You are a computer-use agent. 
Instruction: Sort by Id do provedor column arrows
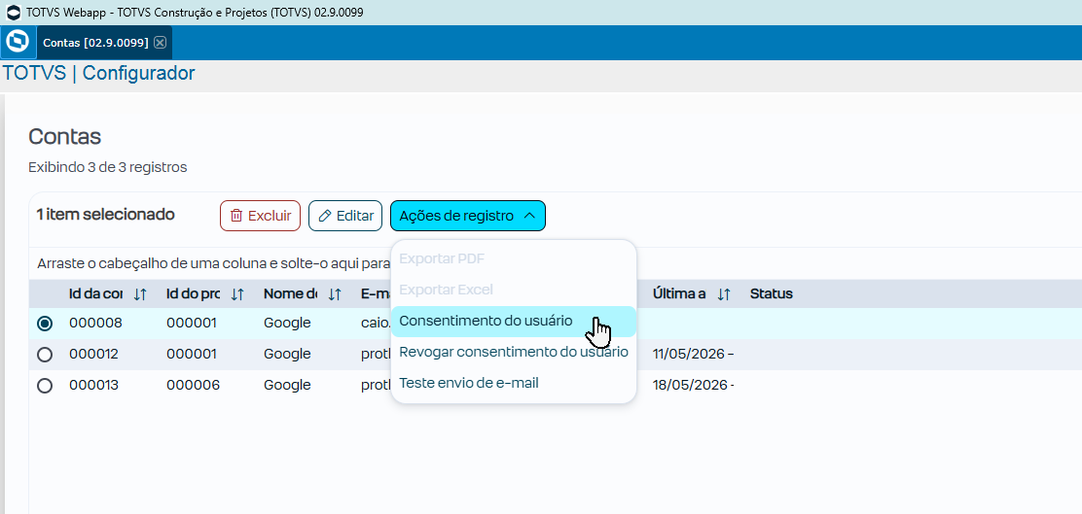[237, 294]
